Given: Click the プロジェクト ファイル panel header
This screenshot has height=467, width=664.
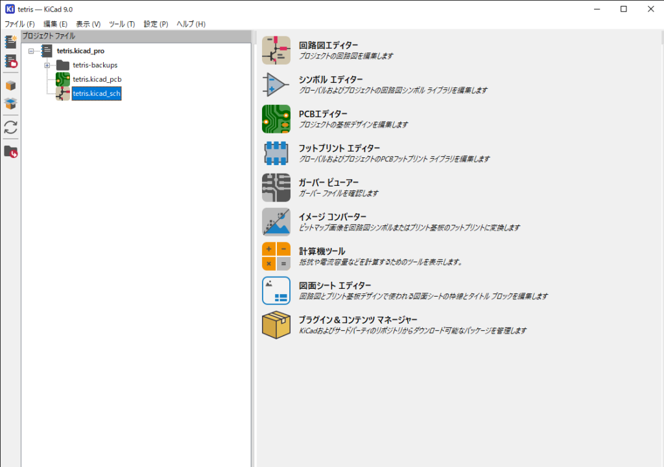Looking at the screenshot, I should click(136, 36).
